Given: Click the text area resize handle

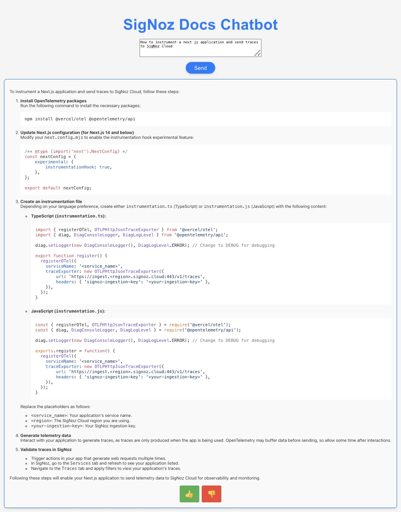Looking at the screenshot, I should [258, 53].
